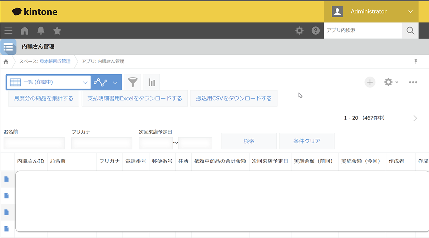Click the お名前 search input field
Image resolution: width=429 pixels, height=238 pixels.
point(34,143)
